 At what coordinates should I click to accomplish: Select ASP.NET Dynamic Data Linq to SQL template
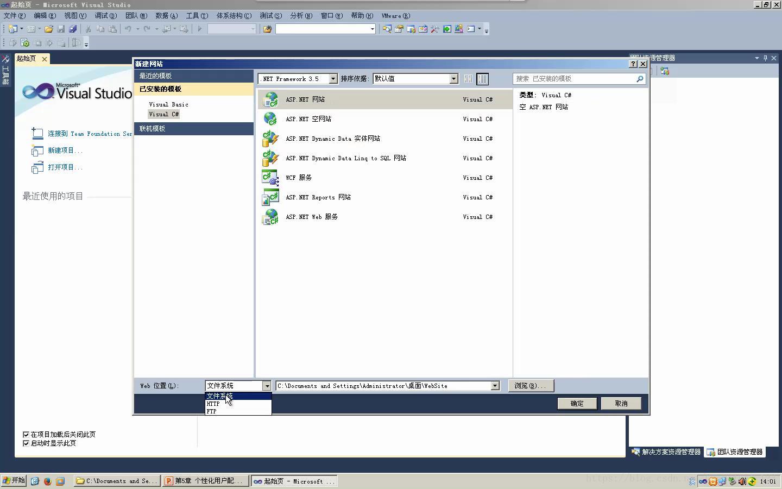[385, 158]
